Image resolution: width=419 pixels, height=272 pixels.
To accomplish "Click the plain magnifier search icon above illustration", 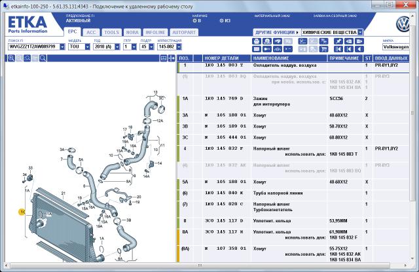I will coord(43,58).
